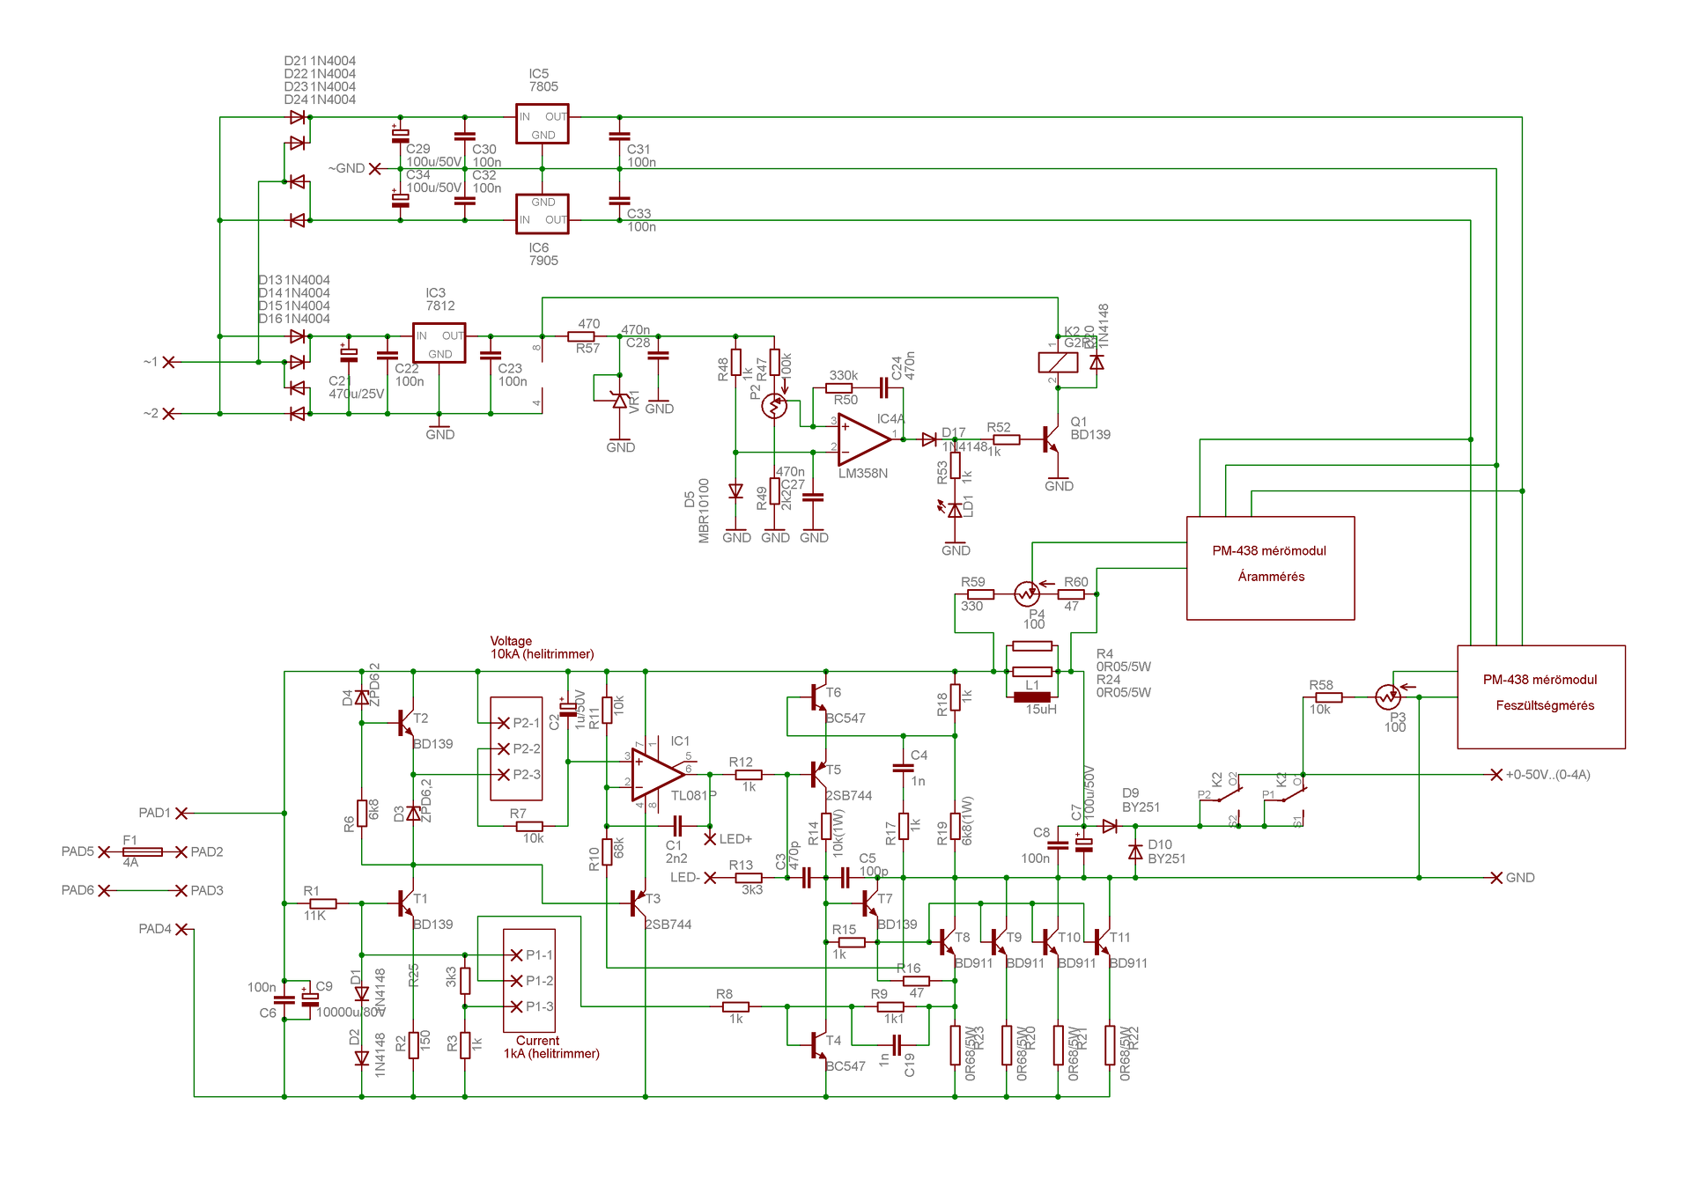Select the Current helitrimmer P1 connector box
This screenshot has height=1201, width=1691.
528,980
